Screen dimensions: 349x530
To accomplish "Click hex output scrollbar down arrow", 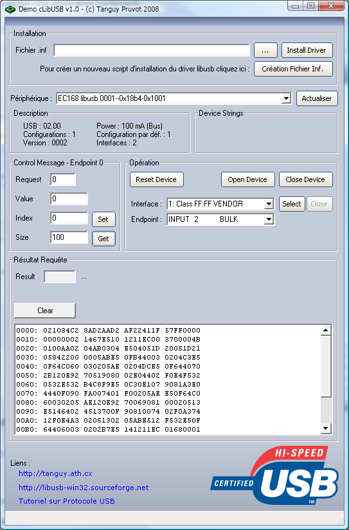I will click(326, 428).
